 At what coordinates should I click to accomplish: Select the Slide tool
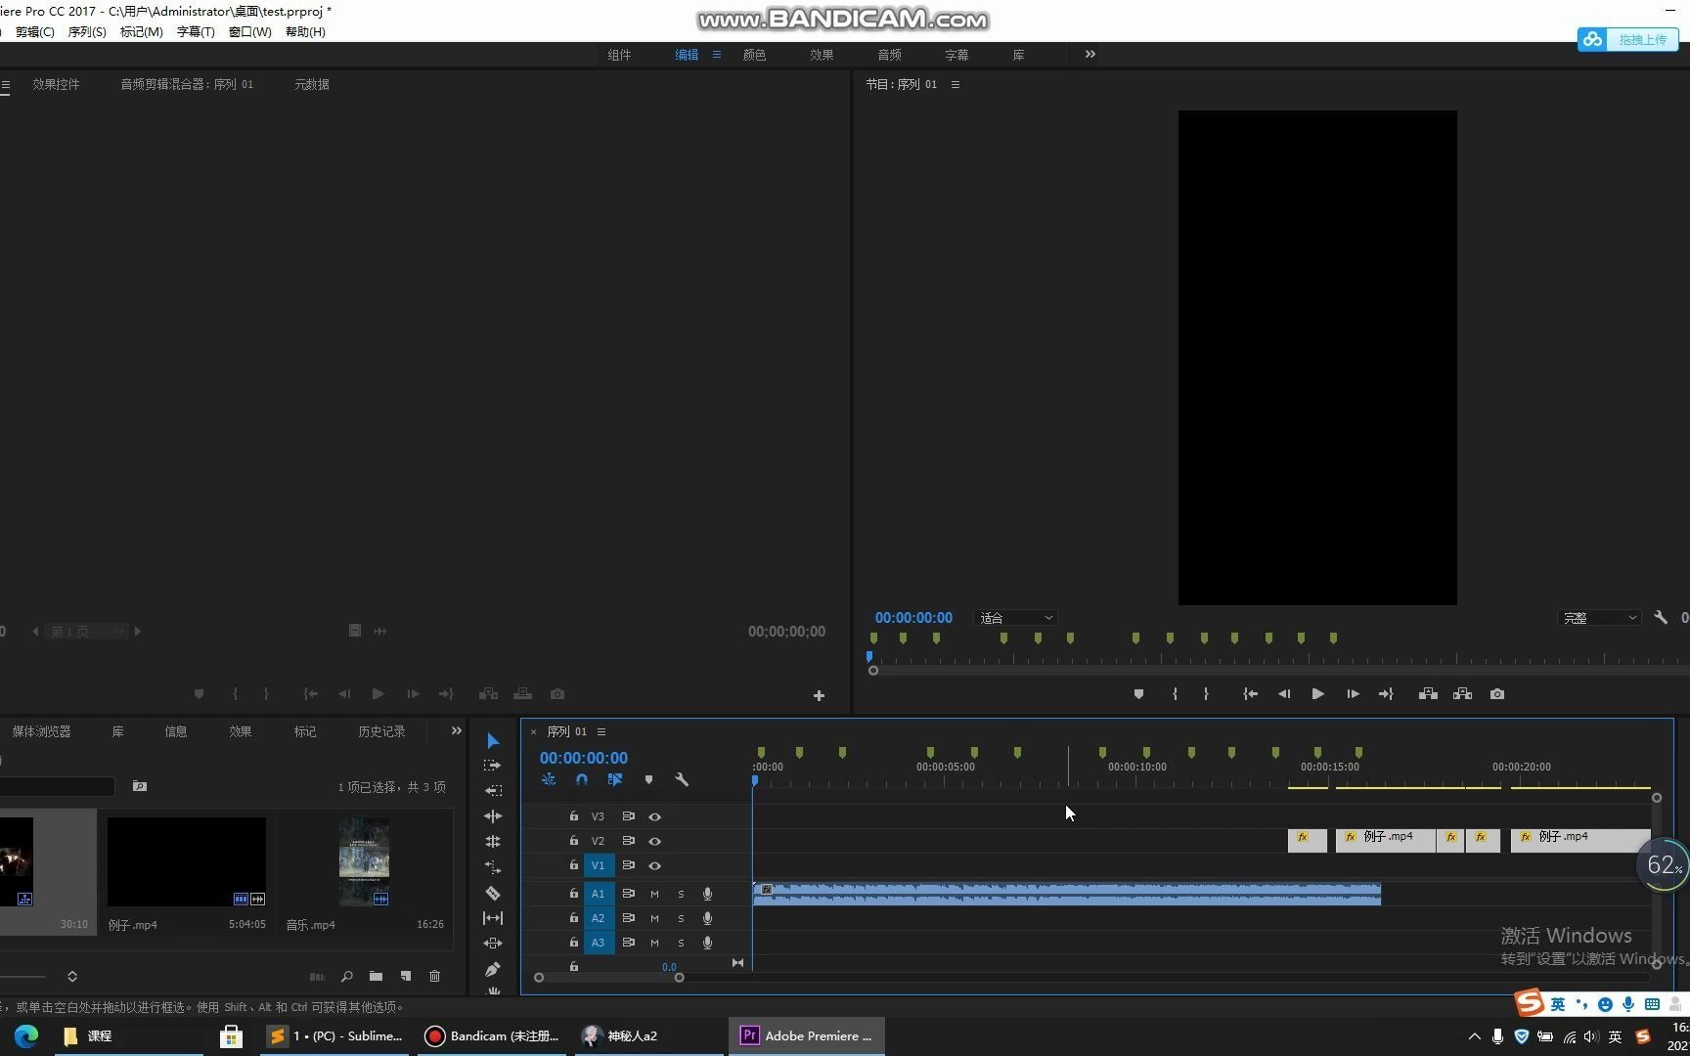tap(493, 944)
